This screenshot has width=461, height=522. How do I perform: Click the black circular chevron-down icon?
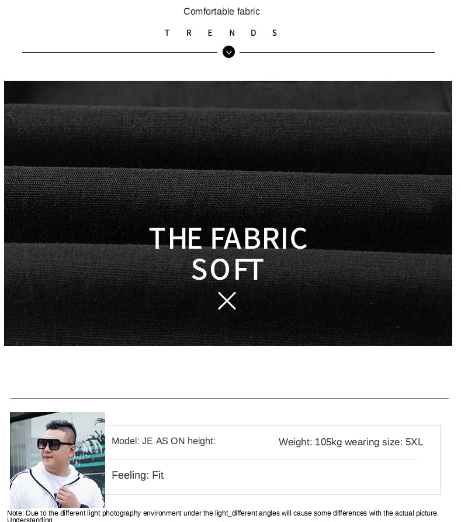[228, 52]
